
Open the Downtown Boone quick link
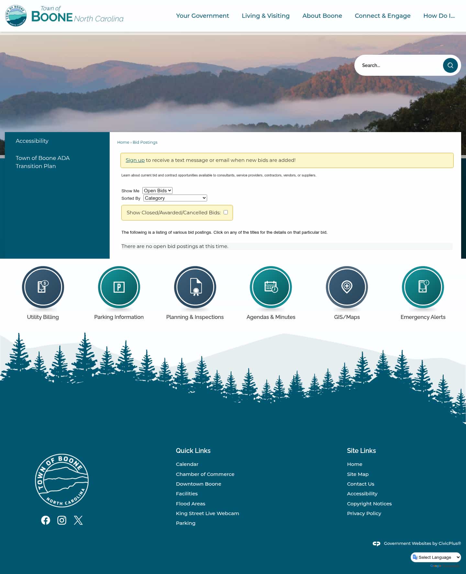tap(198, 484)
